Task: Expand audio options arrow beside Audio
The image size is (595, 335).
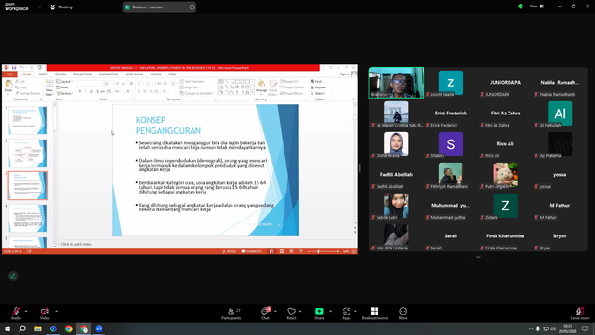Action: pyautogui.click(x=26, y=311)
